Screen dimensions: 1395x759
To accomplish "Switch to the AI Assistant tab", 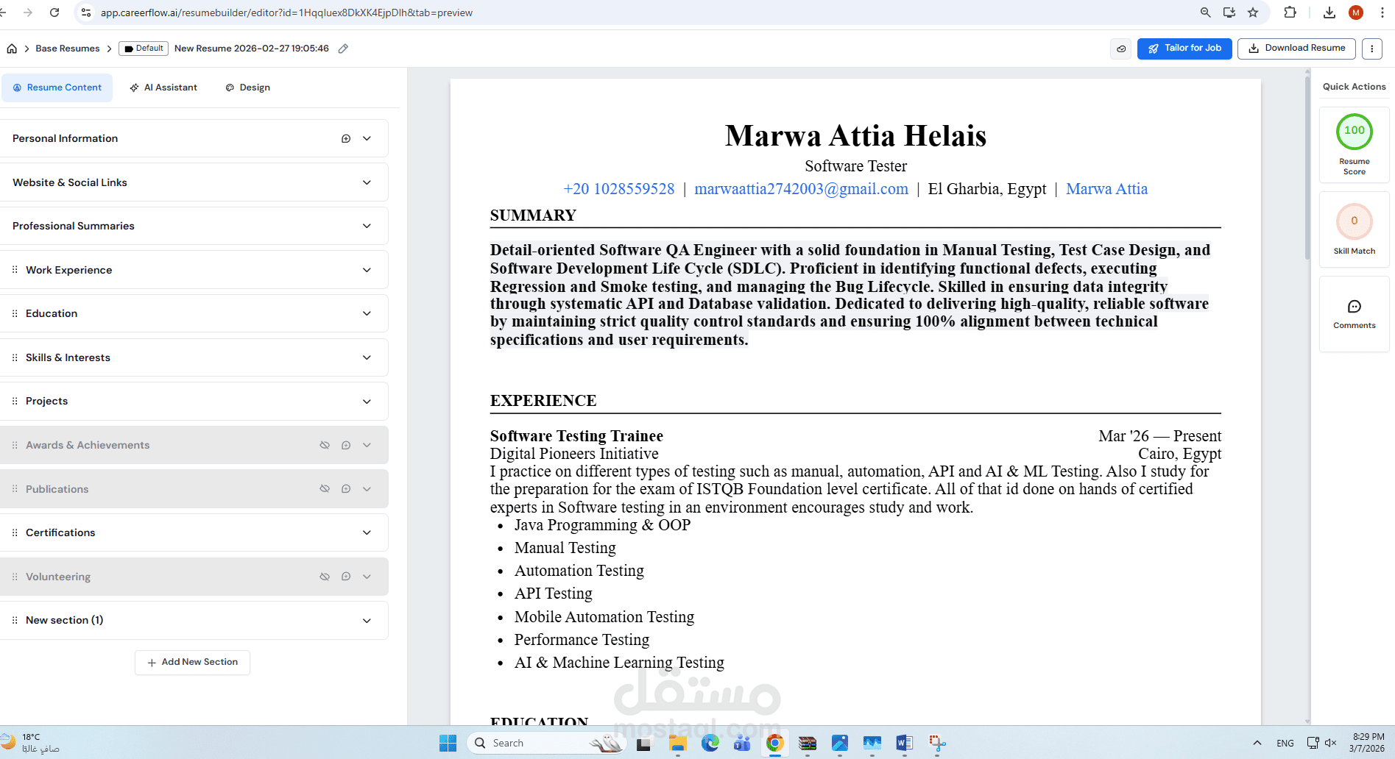I will [163, 88].
